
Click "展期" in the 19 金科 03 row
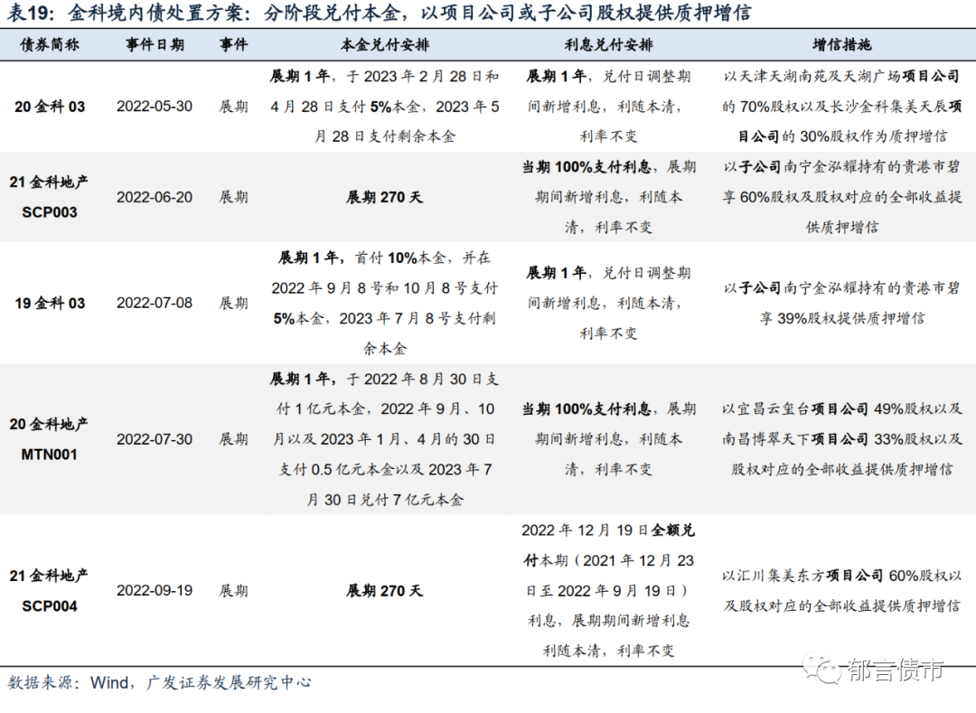pos(233,303)
